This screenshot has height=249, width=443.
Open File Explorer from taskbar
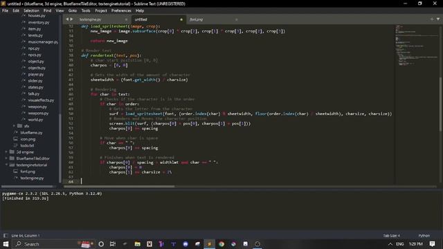[137, 244]
